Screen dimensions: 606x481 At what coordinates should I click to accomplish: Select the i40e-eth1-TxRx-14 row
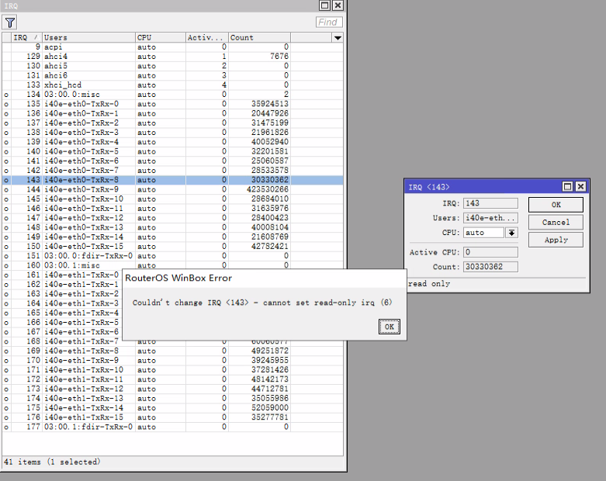172,408
